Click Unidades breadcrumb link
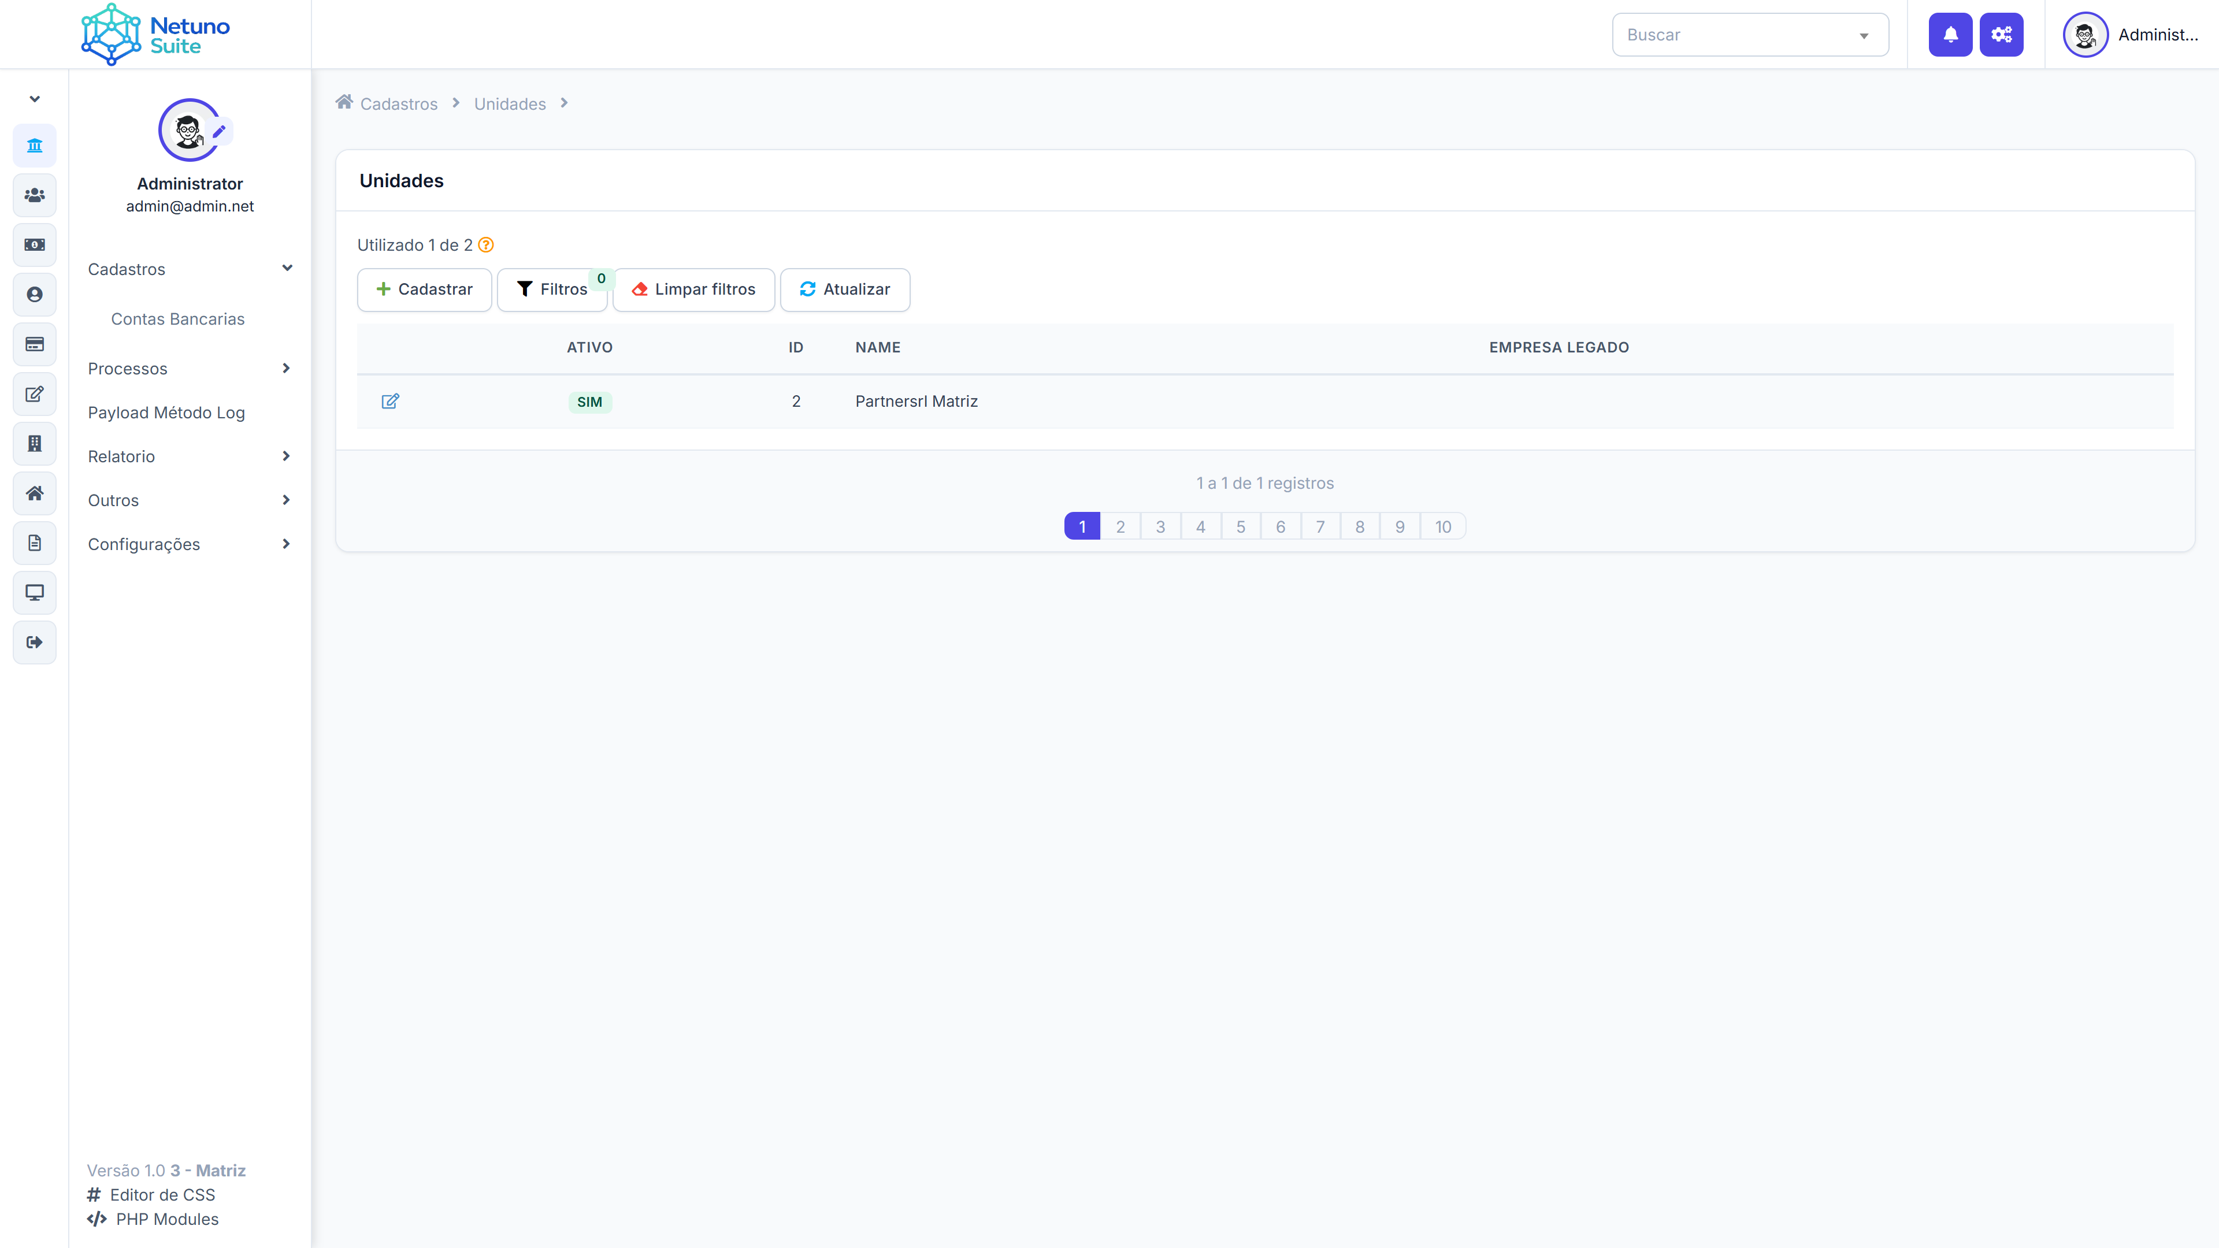The image size is (2219, 1248). point(510,103)
